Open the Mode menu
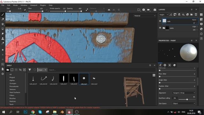 tap(15, 5)
